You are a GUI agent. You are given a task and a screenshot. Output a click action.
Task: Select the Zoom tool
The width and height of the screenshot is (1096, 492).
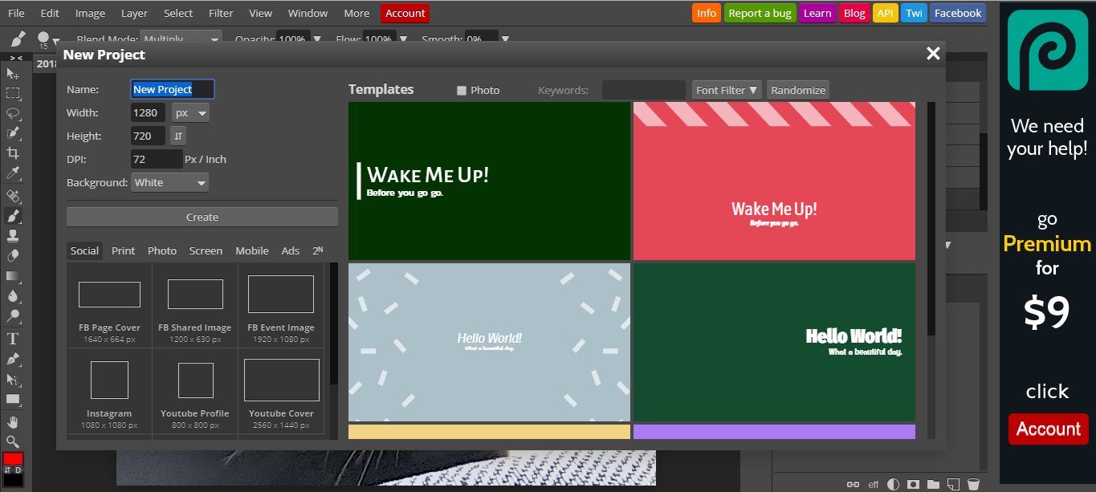click(13, 441)
